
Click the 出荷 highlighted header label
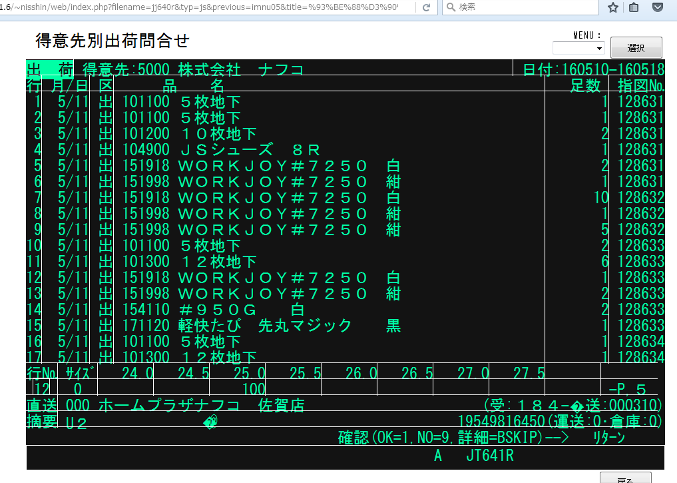[x=50, y=69]
